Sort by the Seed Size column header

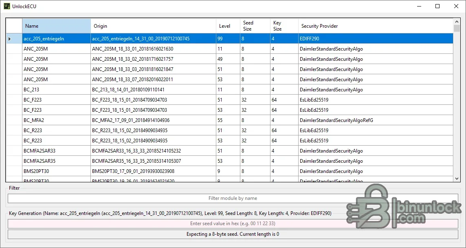pyautogui.click(x=255, y=26)
